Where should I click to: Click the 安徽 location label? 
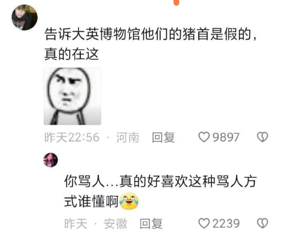click(x=115, y=223)
